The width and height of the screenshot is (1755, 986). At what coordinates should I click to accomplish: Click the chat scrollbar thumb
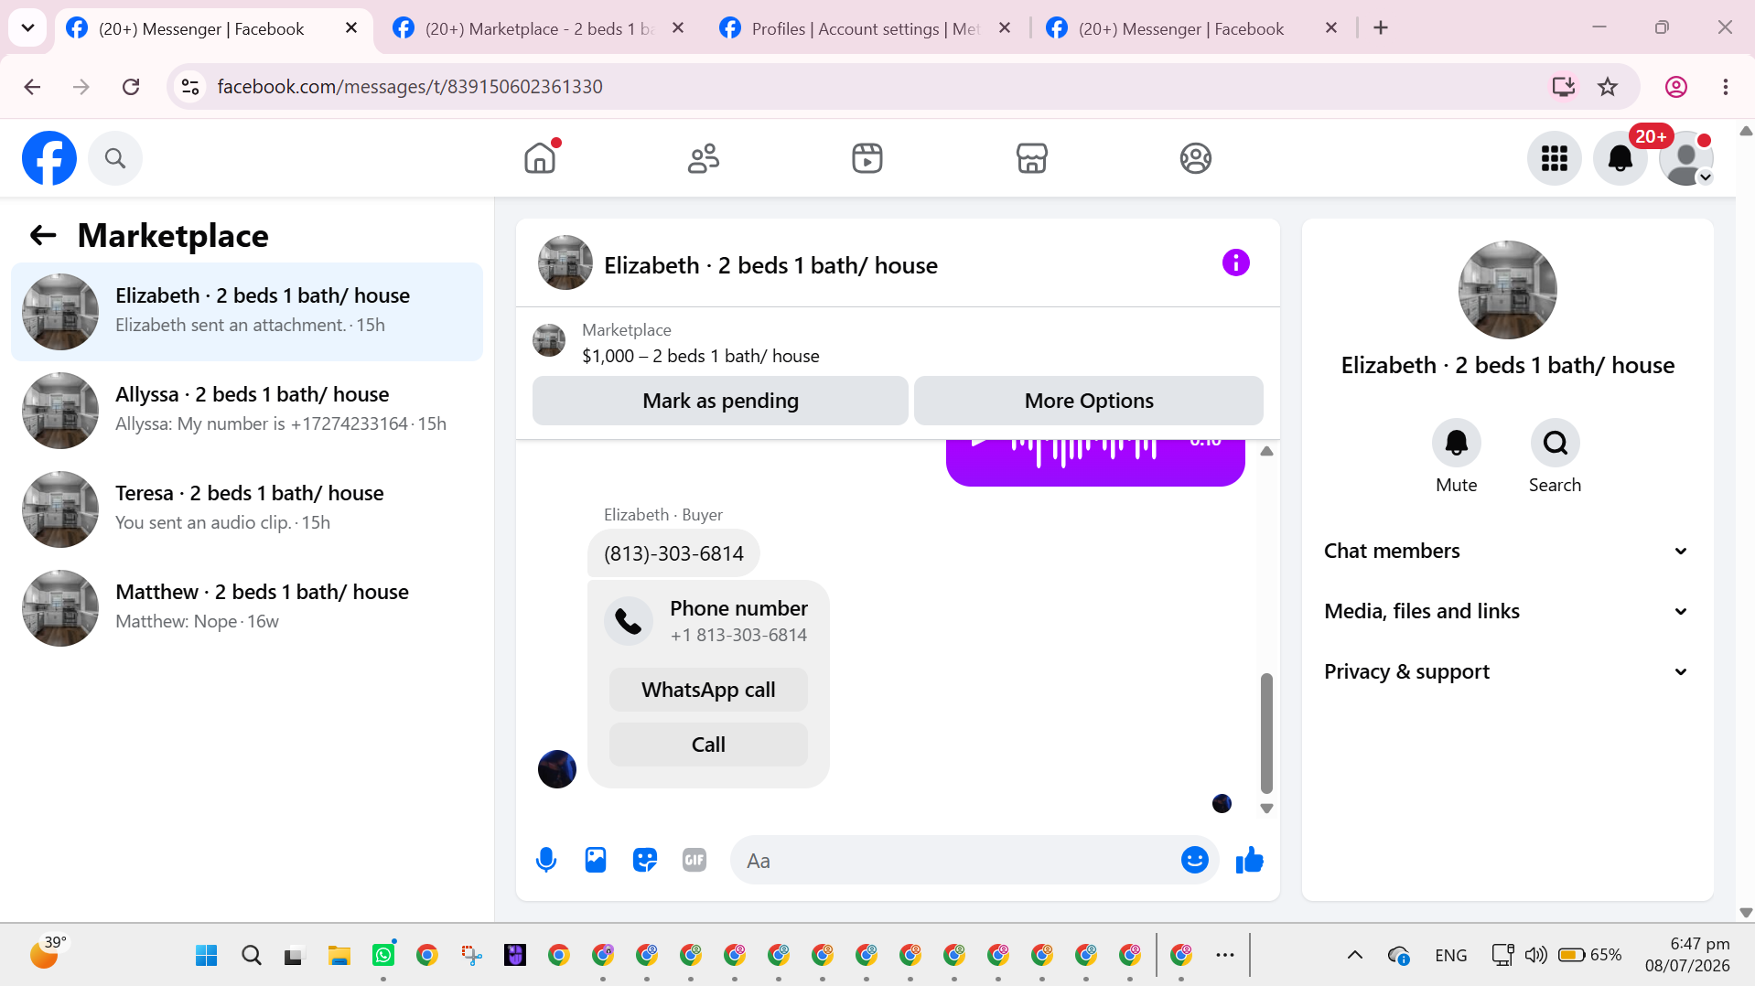[x=1266, y=733]
